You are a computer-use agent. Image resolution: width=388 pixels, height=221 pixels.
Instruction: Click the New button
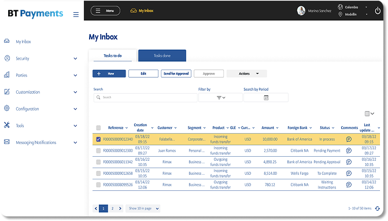click(109, 73)
